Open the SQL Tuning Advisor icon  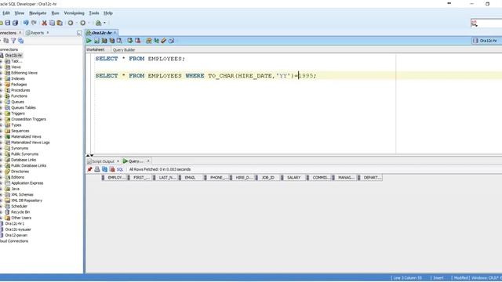[x=119, y=41]
